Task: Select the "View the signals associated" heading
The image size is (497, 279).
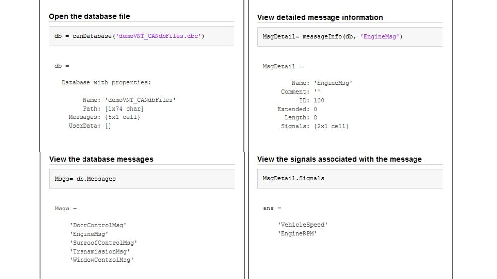Action: (x=339, y=159)
